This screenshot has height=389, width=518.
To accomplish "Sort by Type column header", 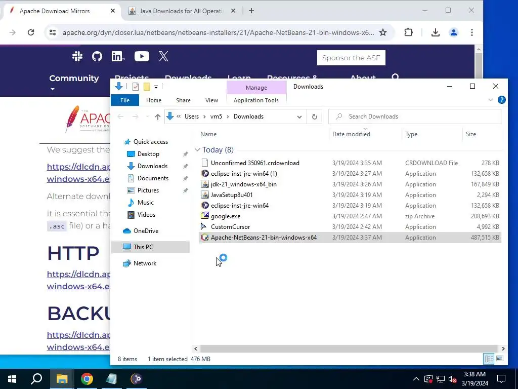I will click(432, 134).
